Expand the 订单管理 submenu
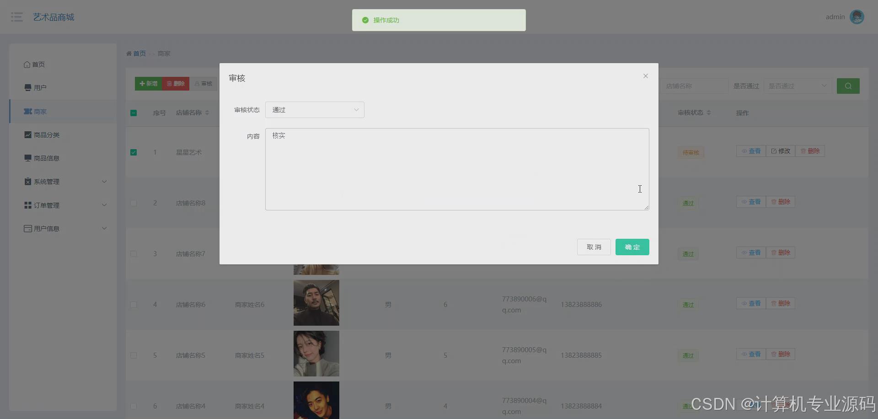The image size is (878, 419). tap(63, 205)
